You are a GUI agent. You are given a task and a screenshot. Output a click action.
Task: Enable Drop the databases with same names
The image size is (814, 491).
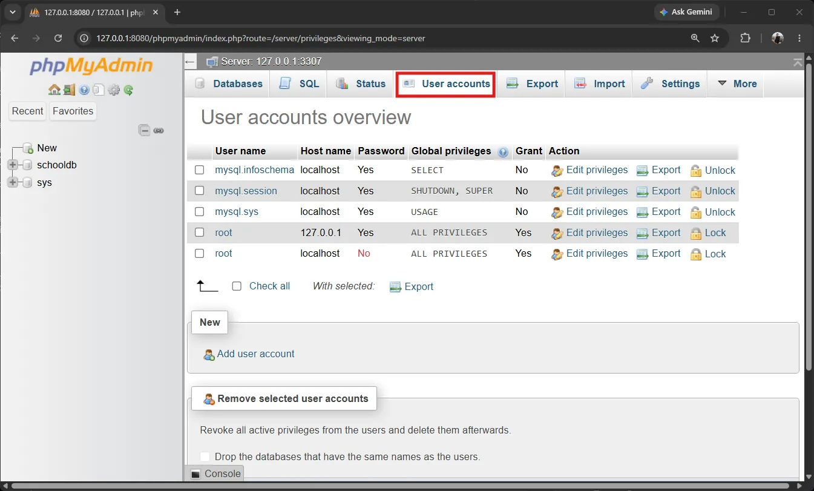pos(205,456)
